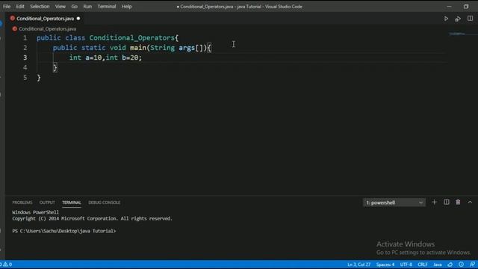
Task: Click the Windows PowerShell text in terminal
Action: [x=35, y=212]
